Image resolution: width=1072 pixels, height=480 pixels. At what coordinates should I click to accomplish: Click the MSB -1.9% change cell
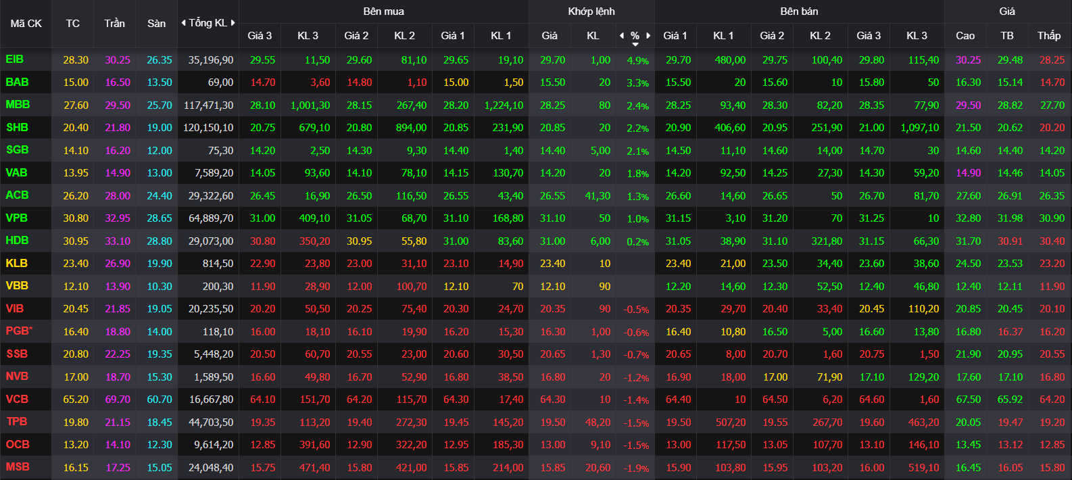tap(636, 469)
